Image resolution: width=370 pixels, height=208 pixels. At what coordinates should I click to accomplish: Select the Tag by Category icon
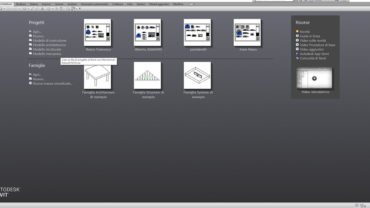click(37, 9)
